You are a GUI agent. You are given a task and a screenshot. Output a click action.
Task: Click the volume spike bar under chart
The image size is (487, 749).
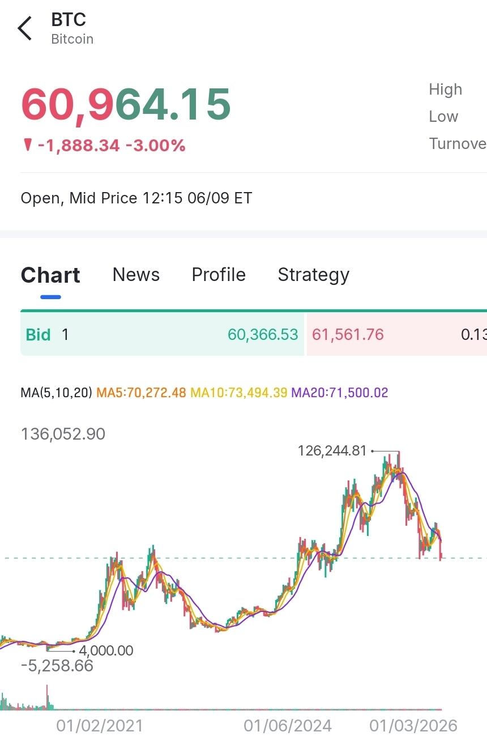pos(47,697)
